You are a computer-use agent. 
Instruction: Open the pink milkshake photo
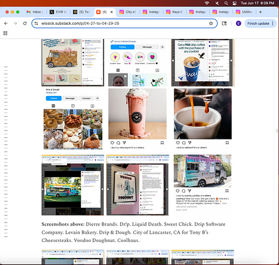pos(137,114)
